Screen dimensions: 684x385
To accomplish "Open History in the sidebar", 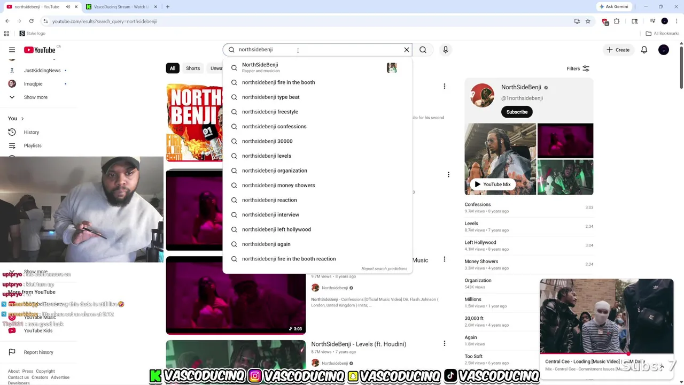I will [32, 132].
